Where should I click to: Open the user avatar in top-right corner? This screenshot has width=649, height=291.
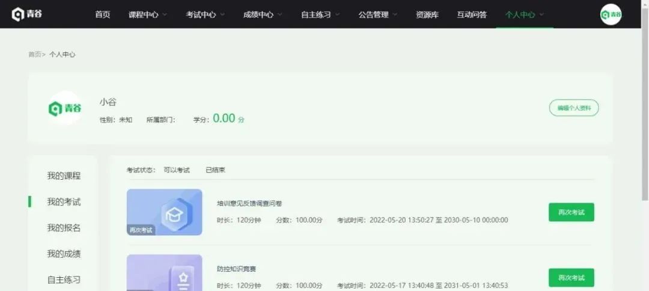point(611,14)
